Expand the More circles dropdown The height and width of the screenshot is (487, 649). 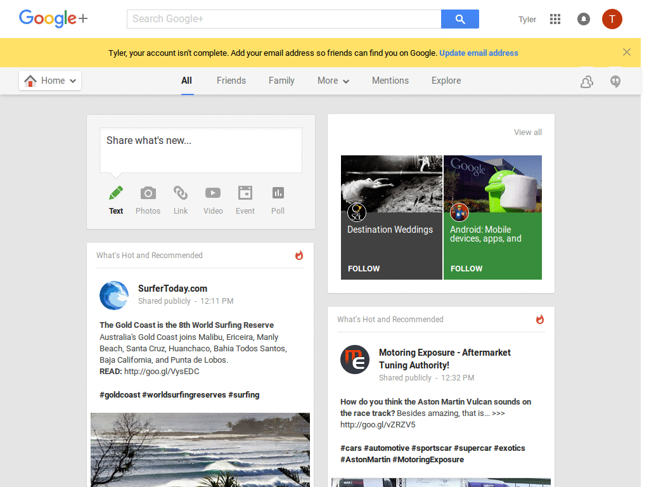click(333, 81)
